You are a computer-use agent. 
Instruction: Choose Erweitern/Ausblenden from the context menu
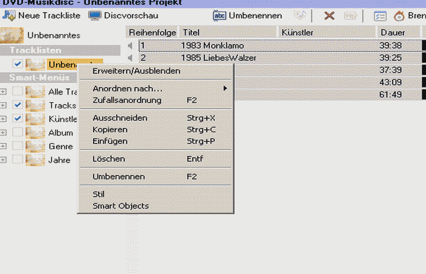coord(136,71)
